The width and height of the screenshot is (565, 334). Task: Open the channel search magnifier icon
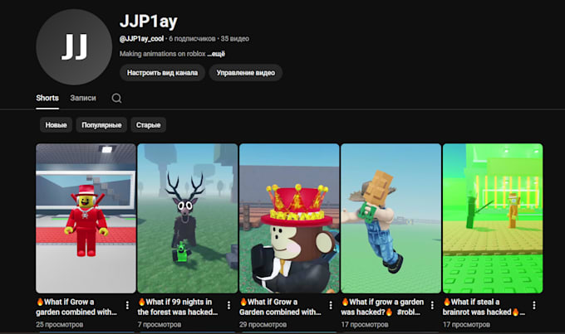[x=116, y=98]
